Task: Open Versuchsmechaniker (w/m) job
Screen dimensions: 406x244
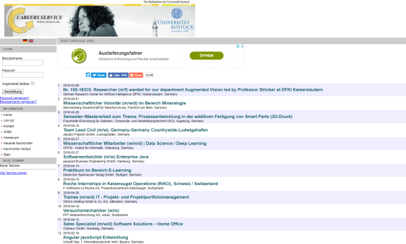Action: point(91,211)
